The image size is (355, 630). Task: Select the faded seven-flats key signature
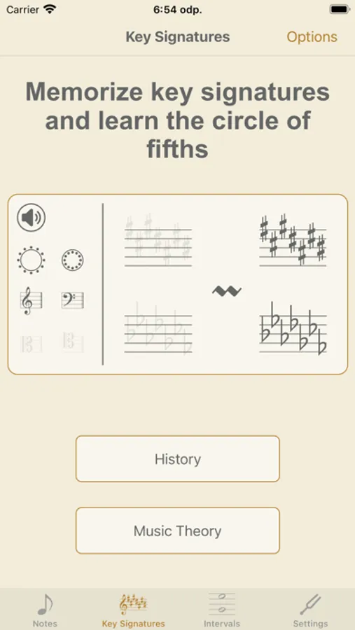pos(158,328)
